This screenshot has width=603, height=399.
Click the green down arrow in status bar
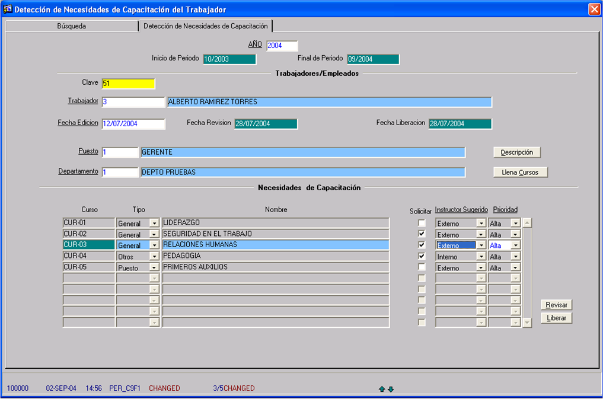click(391, 389)
